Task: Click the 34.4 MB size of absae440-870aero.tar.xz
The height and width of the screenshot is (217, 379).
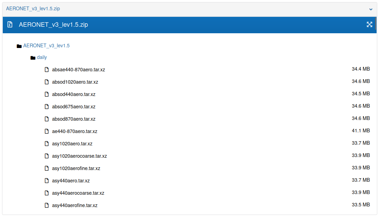Action: [361, 69]
